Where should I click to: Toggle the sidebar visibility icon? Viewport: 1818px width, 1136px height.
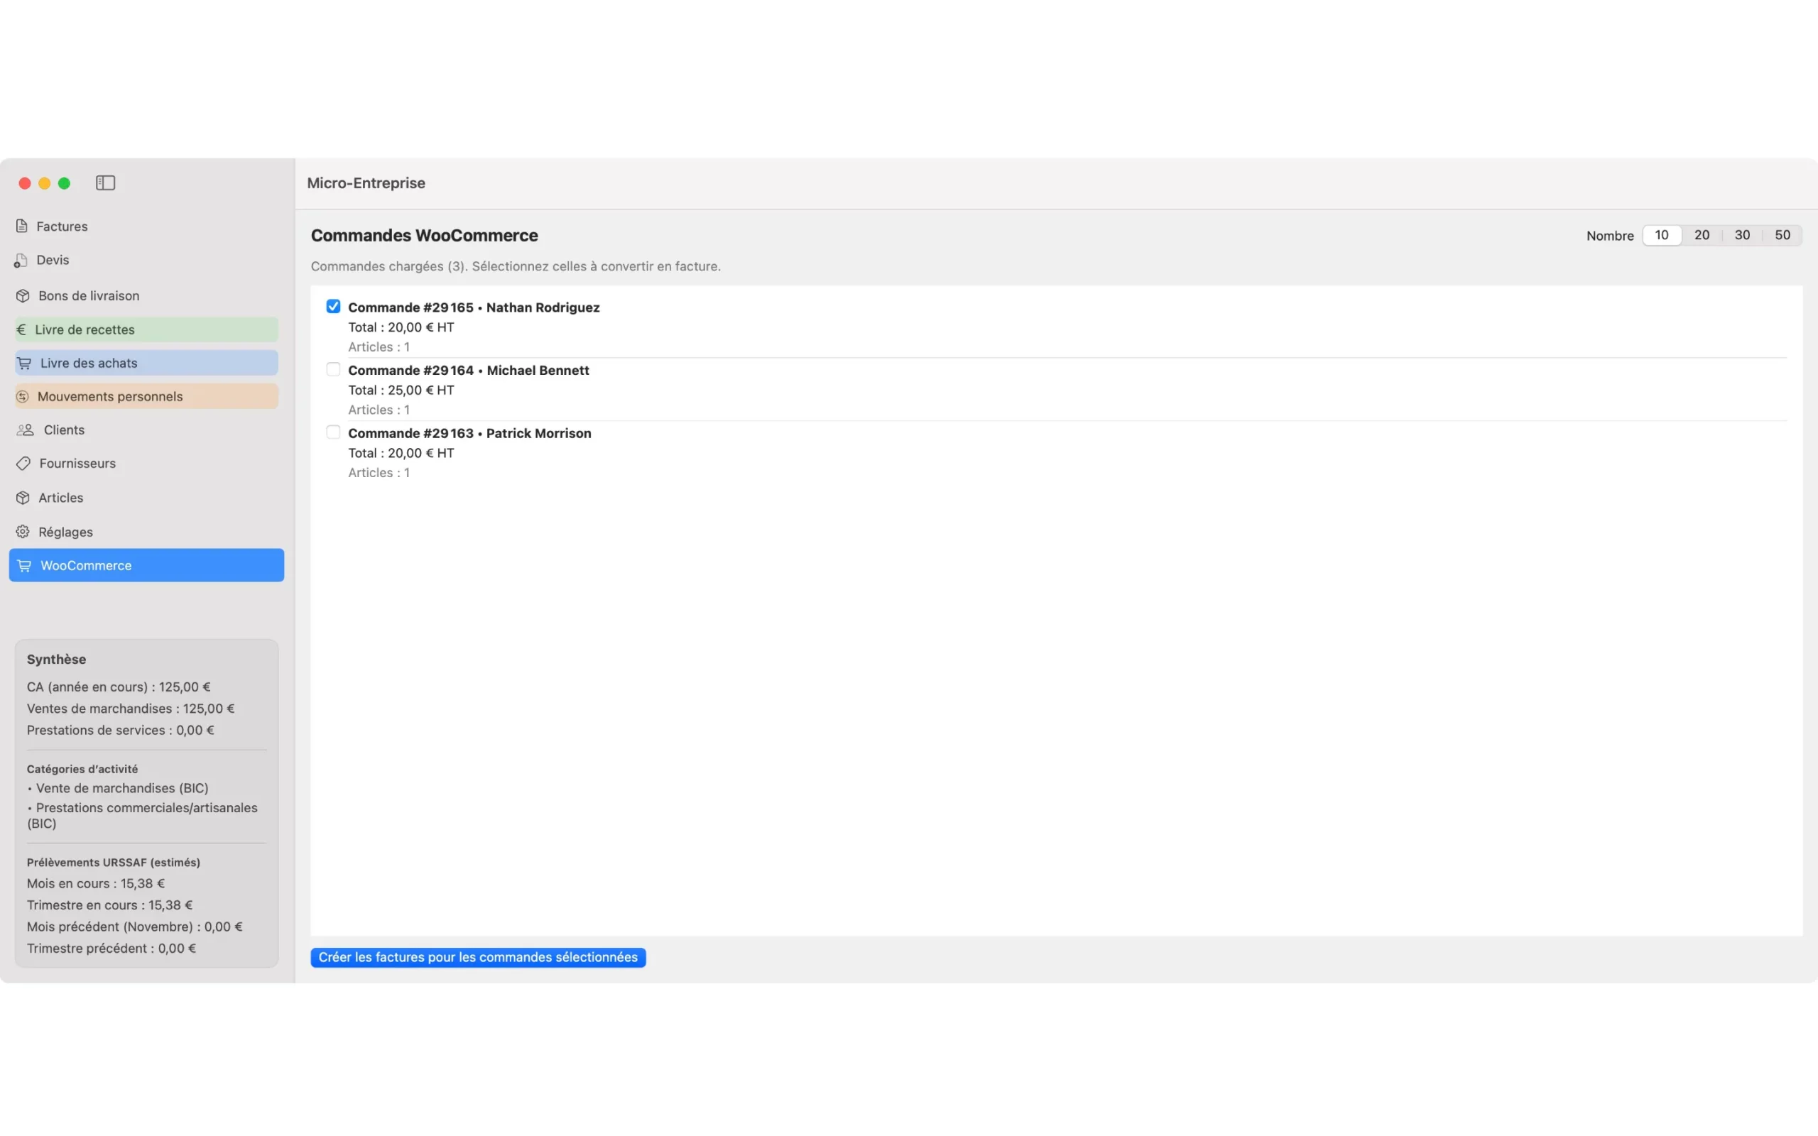click(x=105, y=182)
